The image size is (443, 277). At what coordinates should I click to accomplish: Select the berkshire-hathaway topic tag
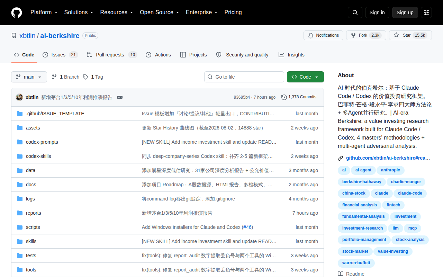coord(362,182)
